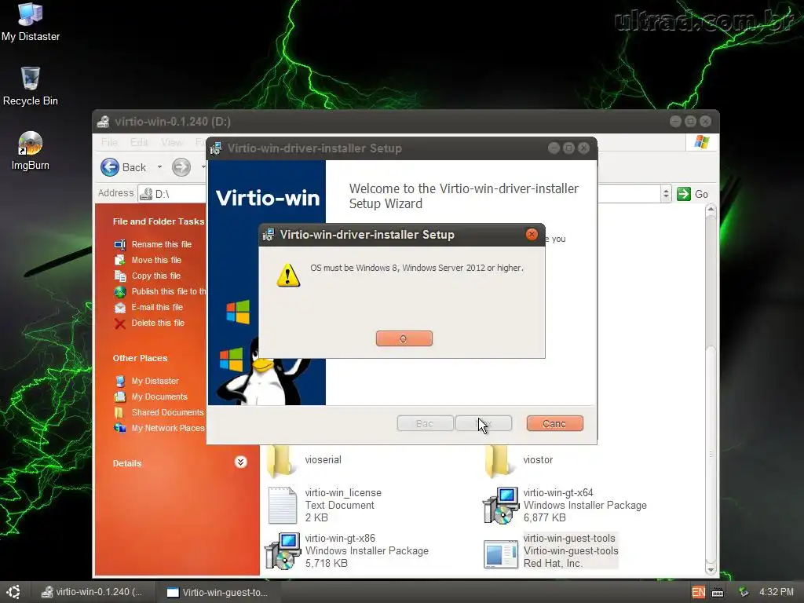Viewport: 804px width, 603px height.
Task: Click the Move this file icon
Action: tap(120, 260)
